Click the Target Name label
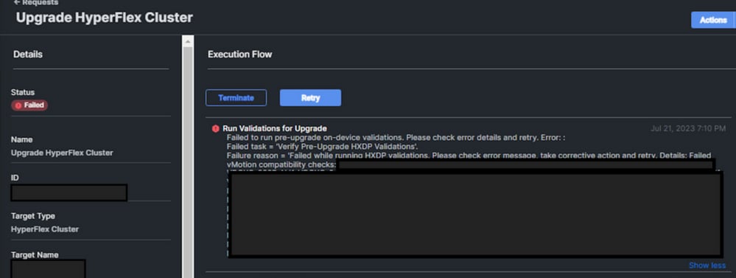This screenshot has width=736, height=278. (x=35, y=255)
